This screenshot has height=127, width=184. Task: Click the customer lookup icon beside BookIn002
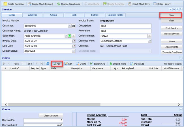[x=73, y=26]
